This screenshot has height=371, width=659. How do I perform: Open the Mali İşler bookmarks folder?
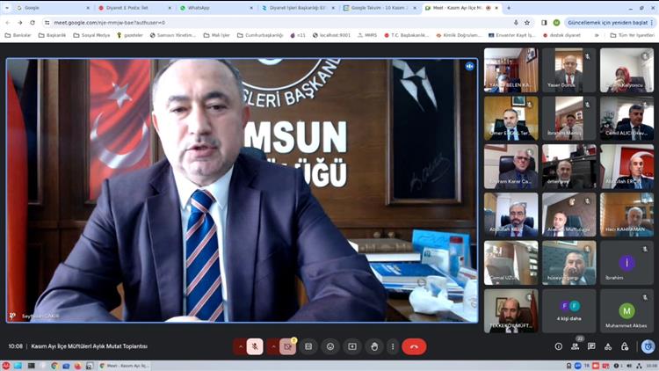tap(217, 35)
